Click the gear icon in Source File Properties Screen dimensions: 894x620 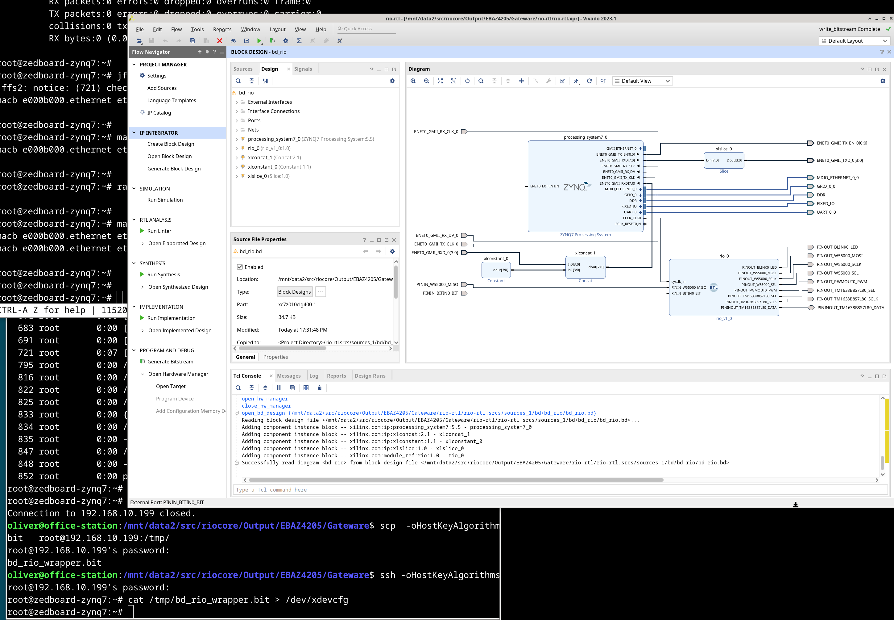point(392,252)
